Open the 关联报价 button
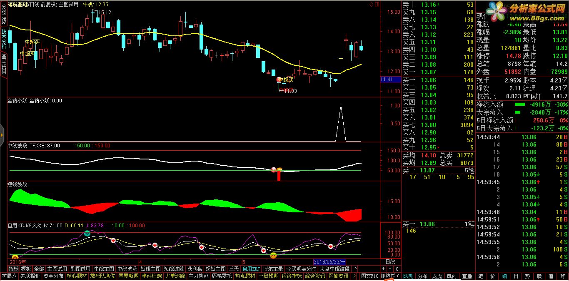The image size is (569, 281). (30, 276)
